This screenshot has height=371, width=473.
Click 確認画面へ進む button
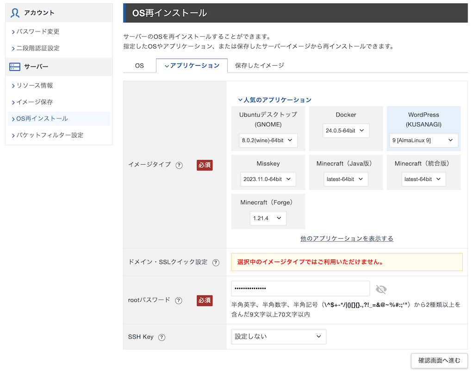pos(439,360)
